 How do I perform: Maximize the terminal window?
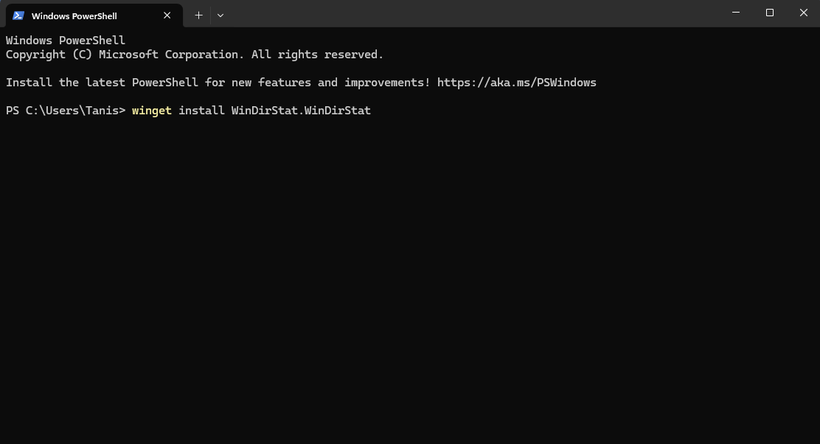(x=770, y=13)
